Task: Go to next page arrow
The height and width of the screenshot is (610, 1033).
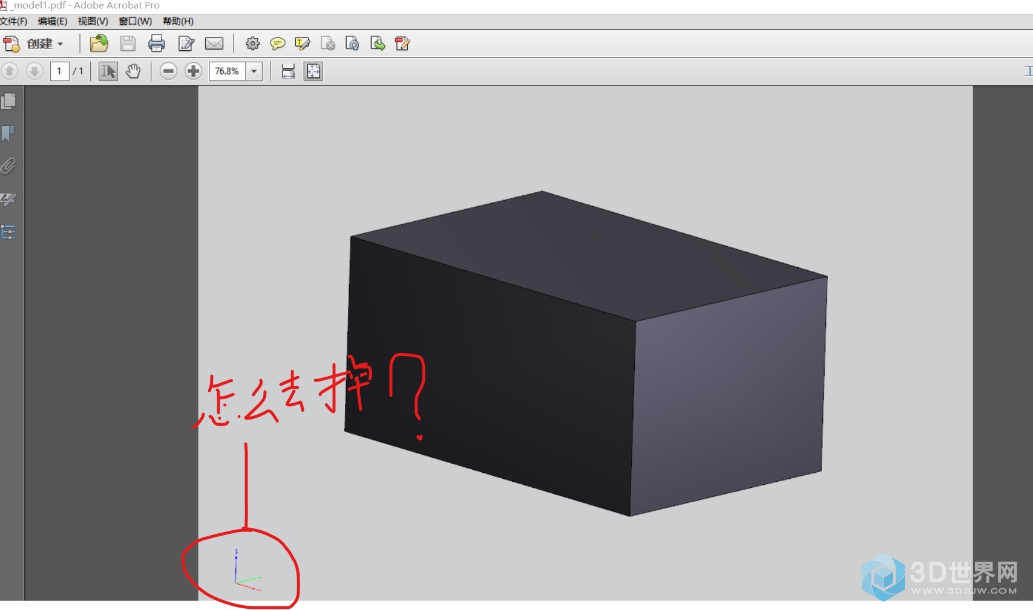Action: [34, 71]
